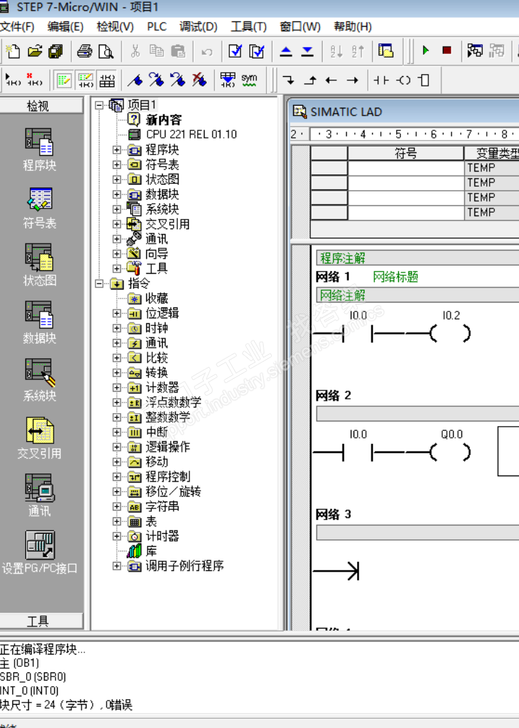Click the first 符号 cell in variable table
Screen dimensions: 519x728
406,167
